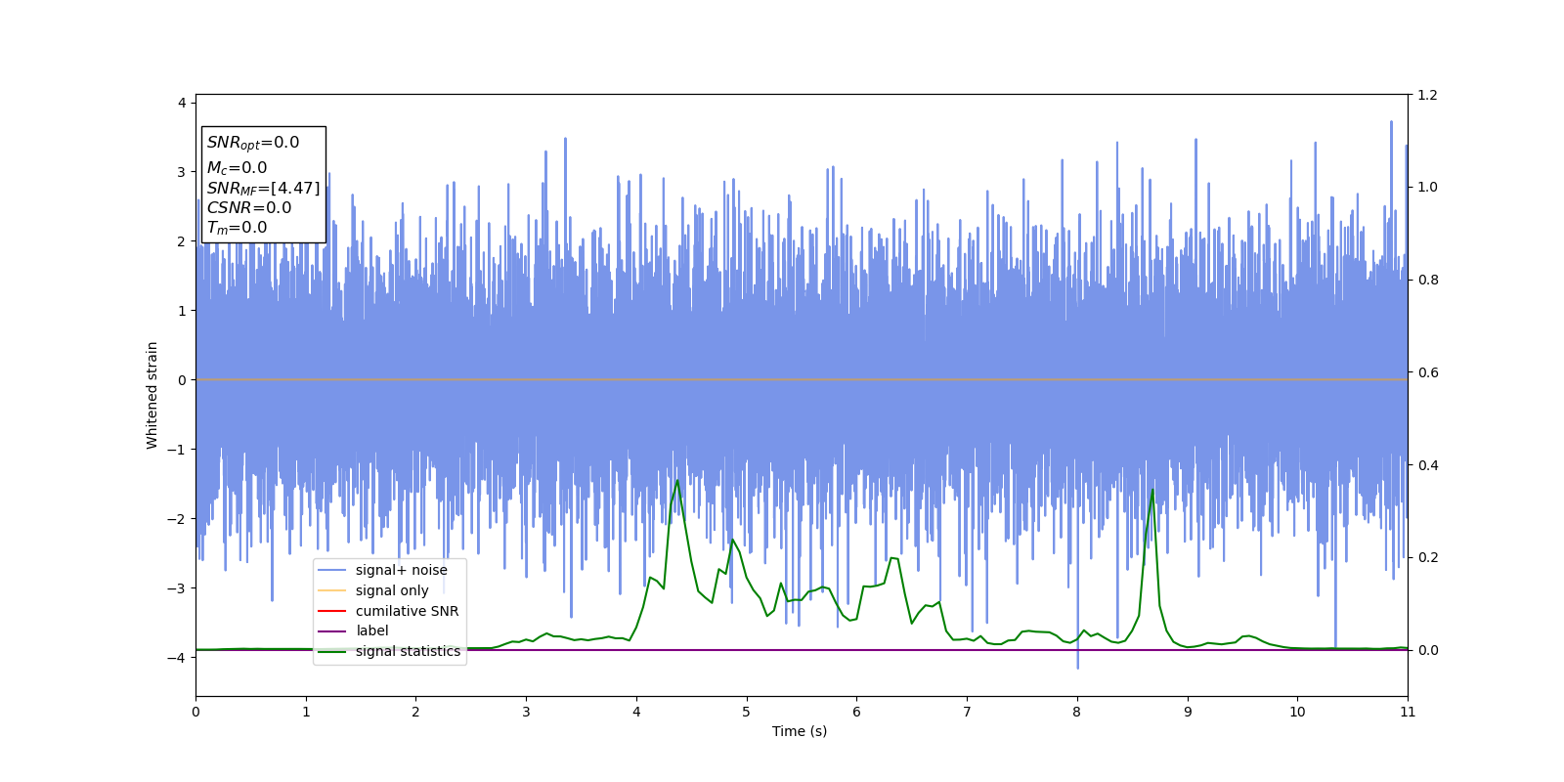1564x782 pixels.
Task: Click the SNRopt=0.0 annotation text
Action: point(253,143)
